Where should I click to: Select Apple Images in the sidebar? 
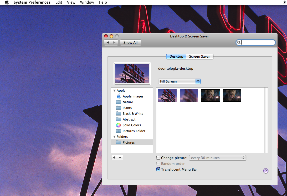coord(132,96)
